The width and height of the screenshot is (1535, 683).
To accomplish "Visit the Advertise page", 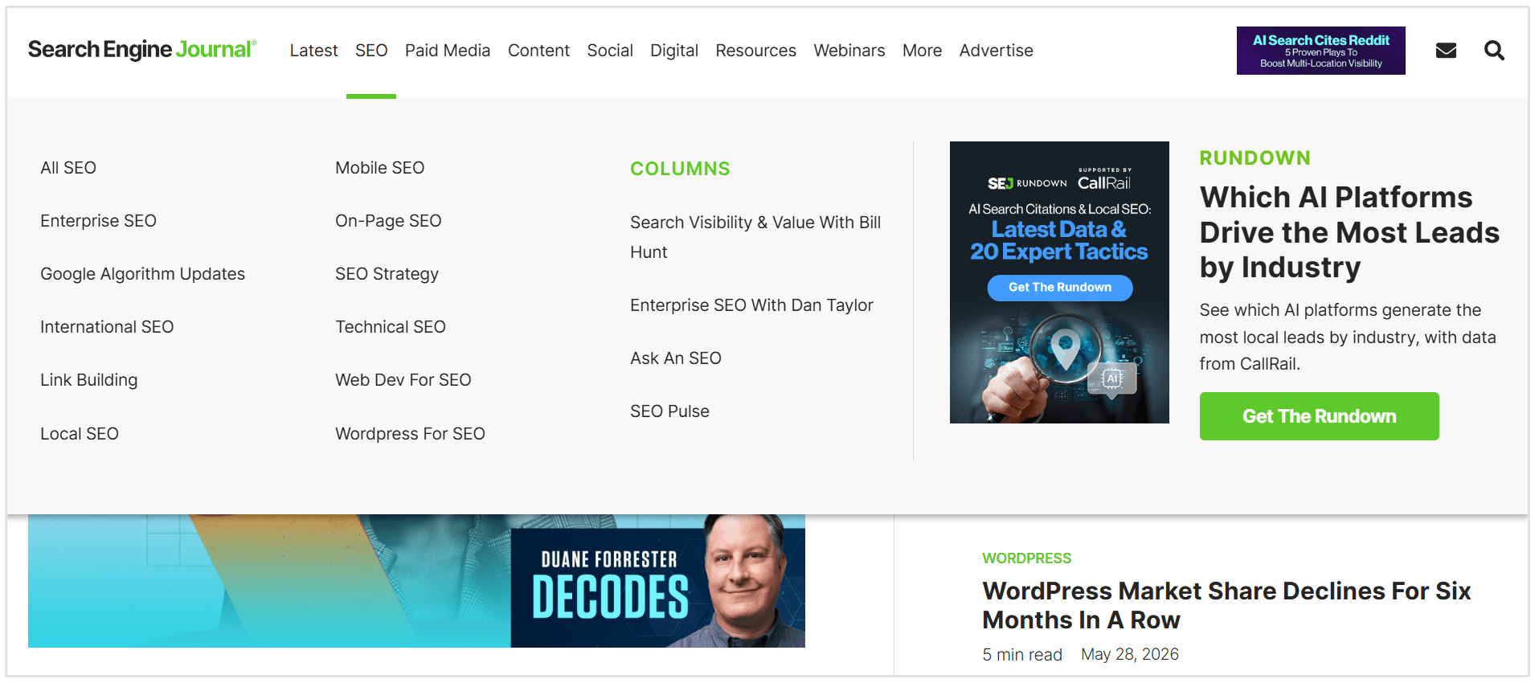I will click(x=997, y=51).
